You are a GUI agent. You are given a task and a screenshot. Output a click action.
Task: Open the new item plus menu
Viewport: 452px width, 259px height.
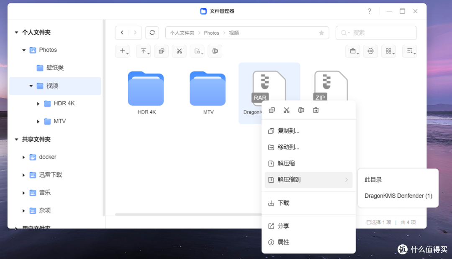coord(123,51)
